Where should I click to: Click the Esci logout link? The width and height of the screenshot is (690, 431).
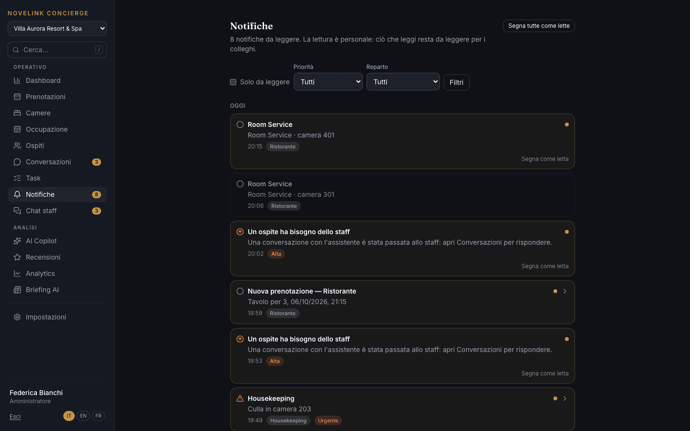click(x=15, y=417)
